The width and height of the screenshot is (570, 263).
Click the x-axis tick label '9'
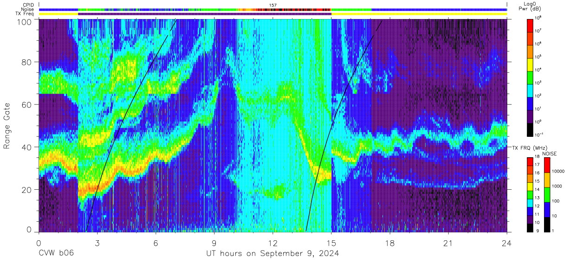coord(214,243)
